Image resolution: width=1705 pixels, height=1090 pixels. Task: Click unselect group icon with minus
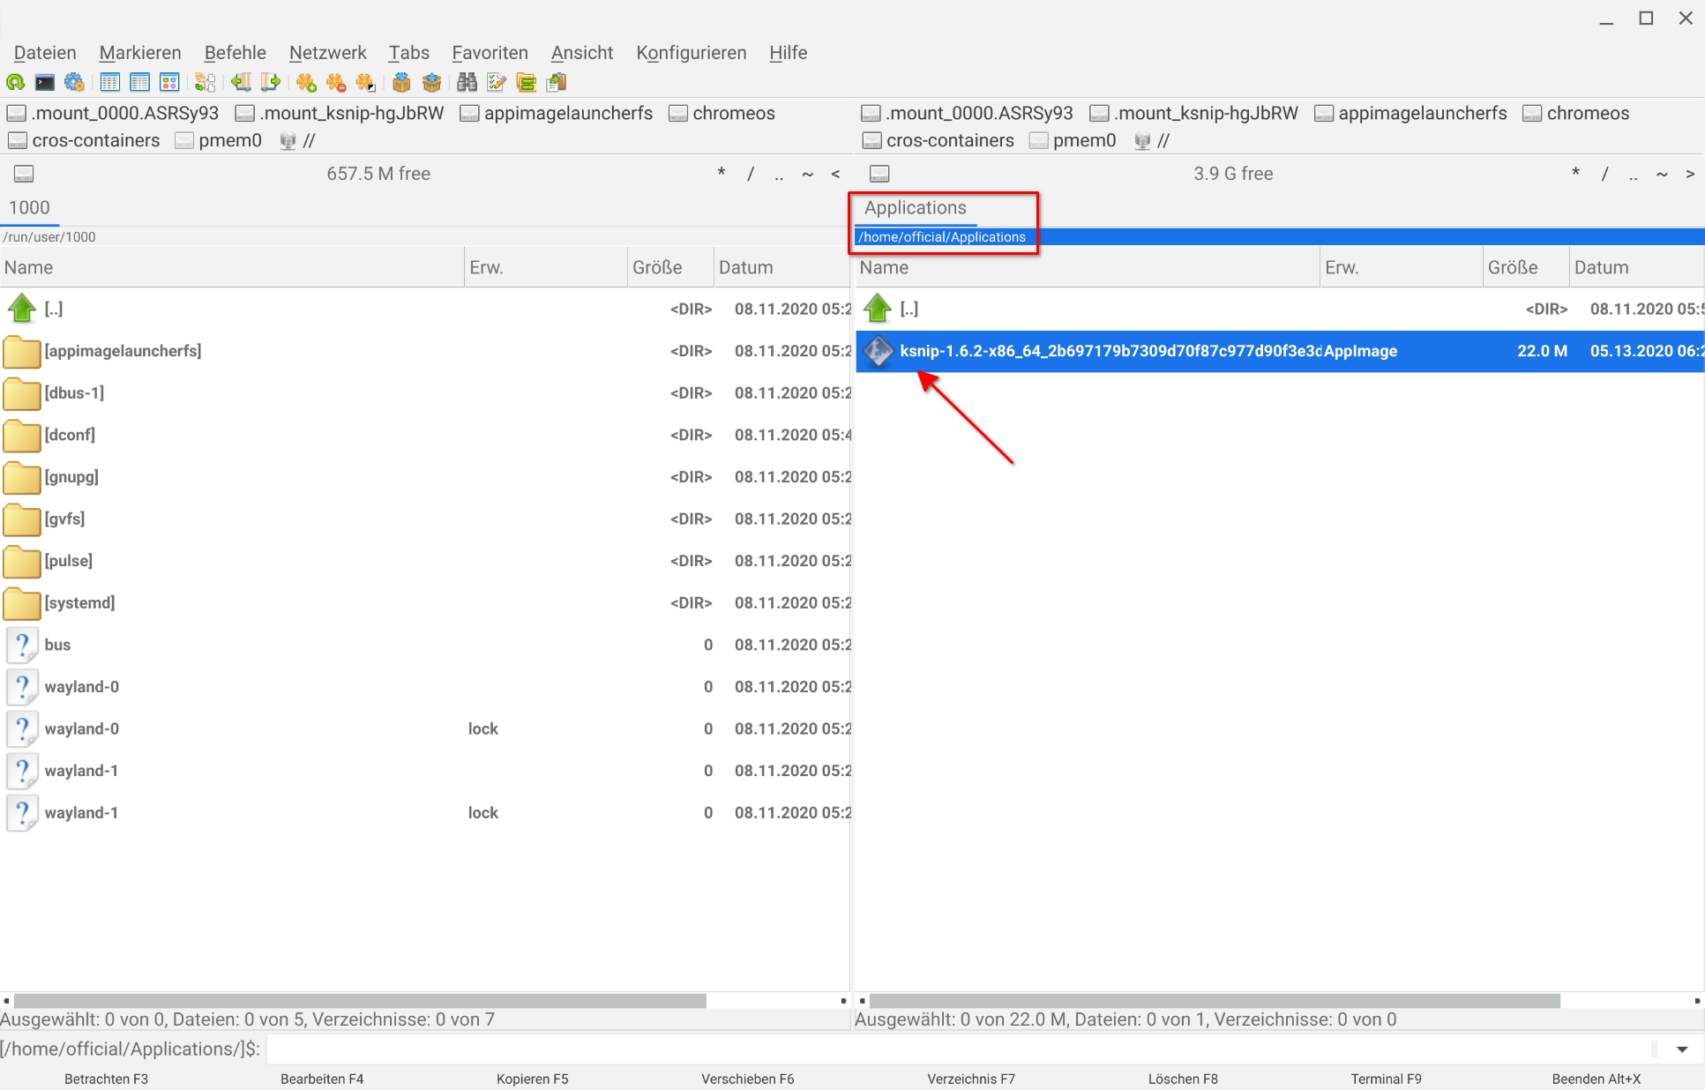pyautogui.click(x=336, y=83)
